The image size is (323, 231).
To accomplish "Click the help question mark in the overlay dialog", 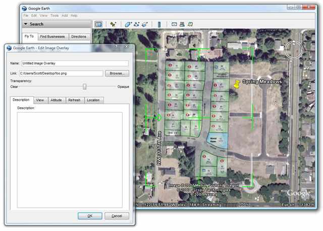I will 116,47.
